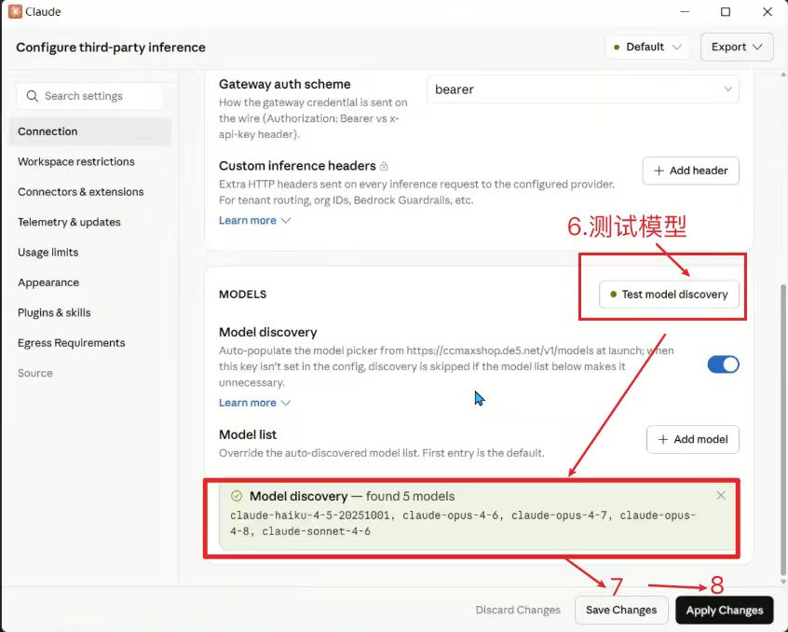788x632 pixels.
Task: Focus the Search settings input field
Action: pyautogui.click(x=90, y=96)
